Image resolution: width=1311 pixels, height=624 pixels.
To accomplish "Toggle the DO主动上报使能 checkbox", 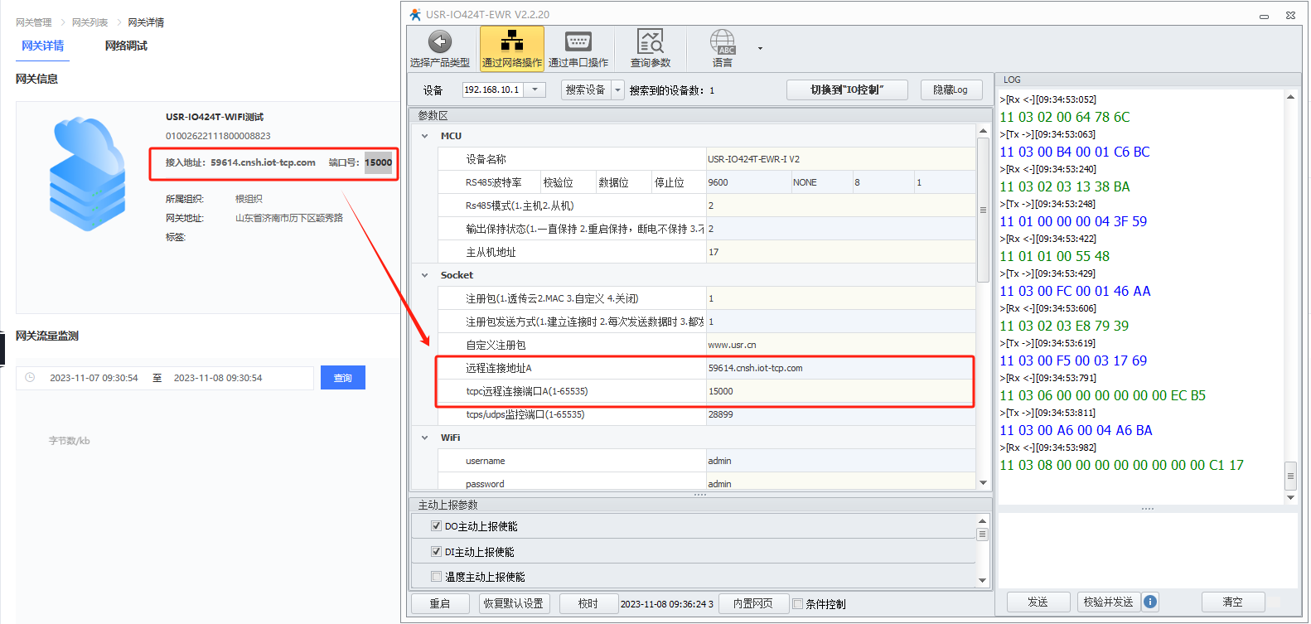I will pos(436,525).
